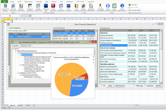Collapse the 2013-Y tree node
Viewport: 166px width, 110px height.
pos(13,49)
